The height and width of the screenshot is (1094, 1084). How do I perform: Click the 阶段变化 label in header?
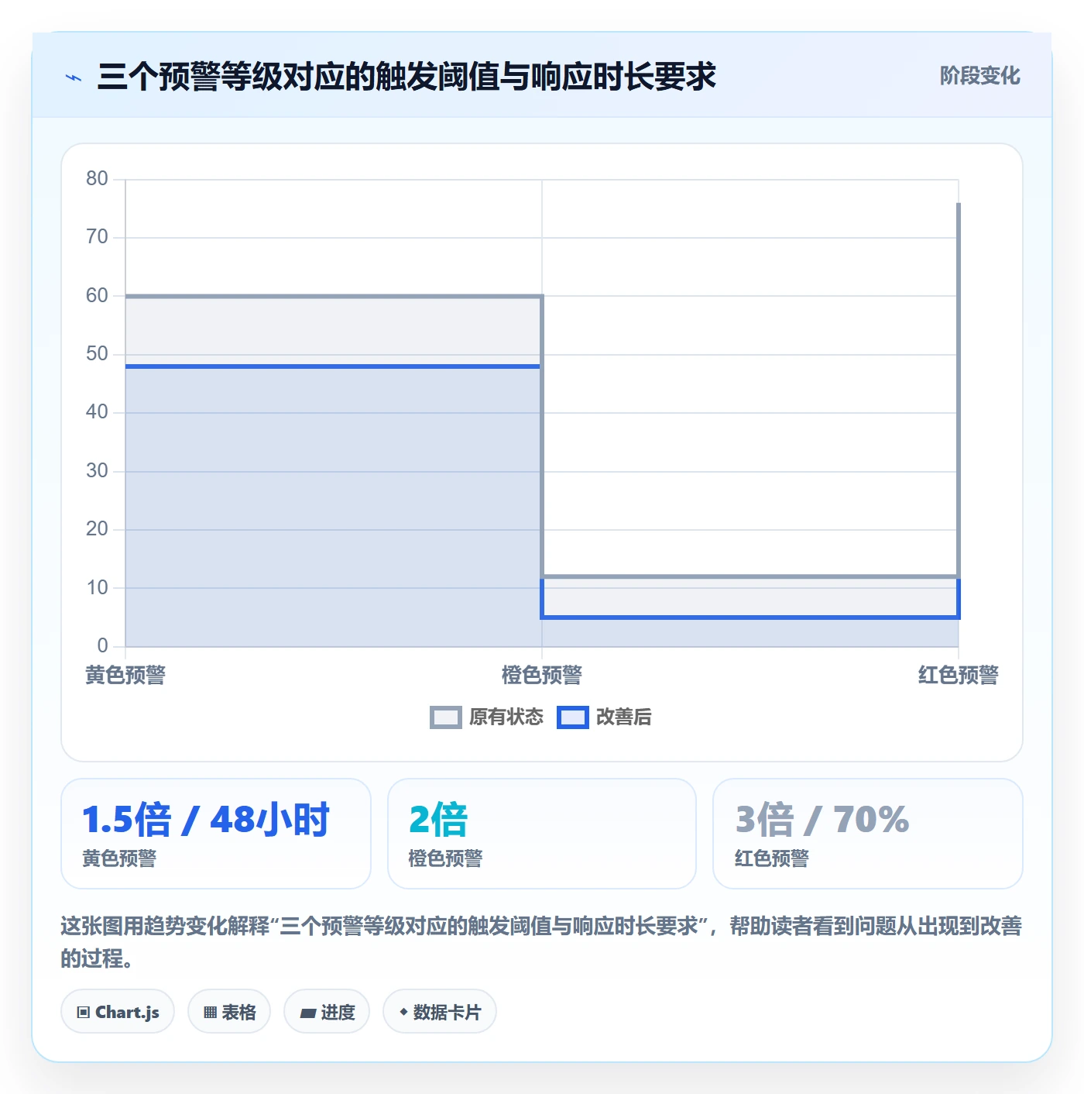(x=980, y=76)
